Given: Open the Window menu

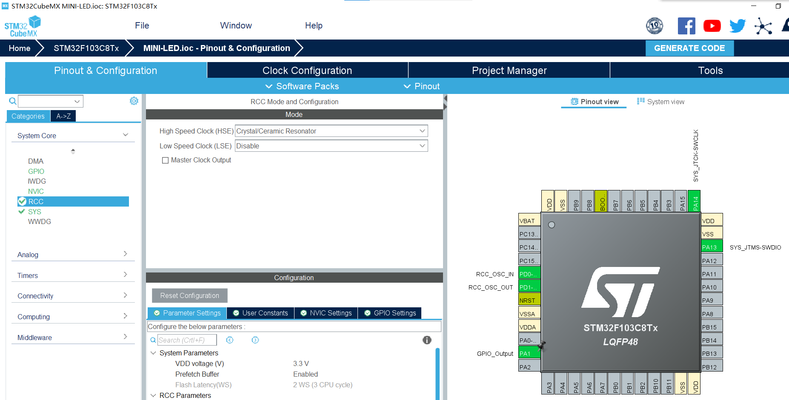Looking at the screenshot, I should (x=236, y=26).
